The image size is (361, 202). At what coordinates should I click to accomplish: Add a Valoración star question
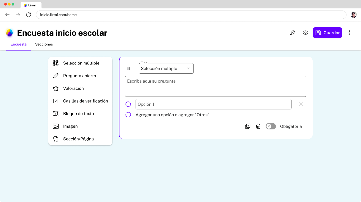(x=80, y=88)
